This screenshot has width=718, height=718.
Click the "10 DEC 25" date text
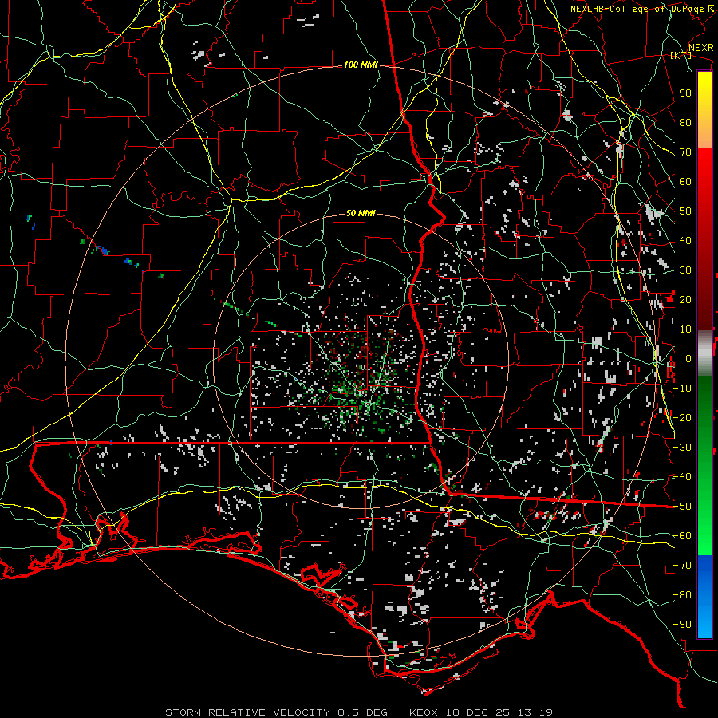click(476, 712)
